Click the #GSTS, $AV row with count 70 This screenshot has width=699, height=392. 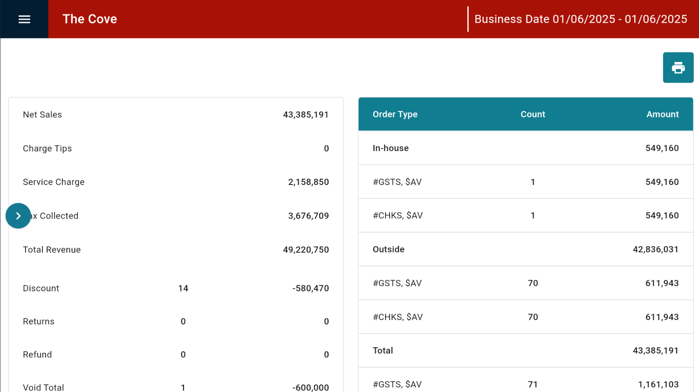pos(397,283)
